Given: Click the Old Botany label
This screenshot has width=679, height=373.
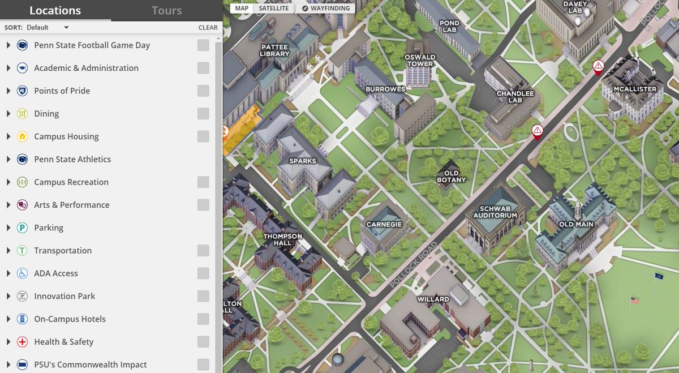Looking at the screenshot, I should pyautogui.click(x=452, y=177).
